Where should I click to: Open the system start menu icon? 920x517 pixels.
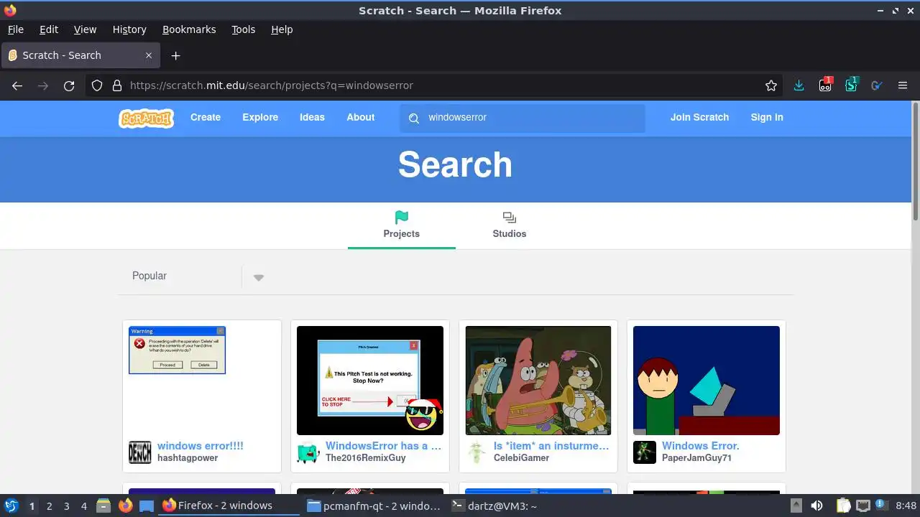click(11, 506)
